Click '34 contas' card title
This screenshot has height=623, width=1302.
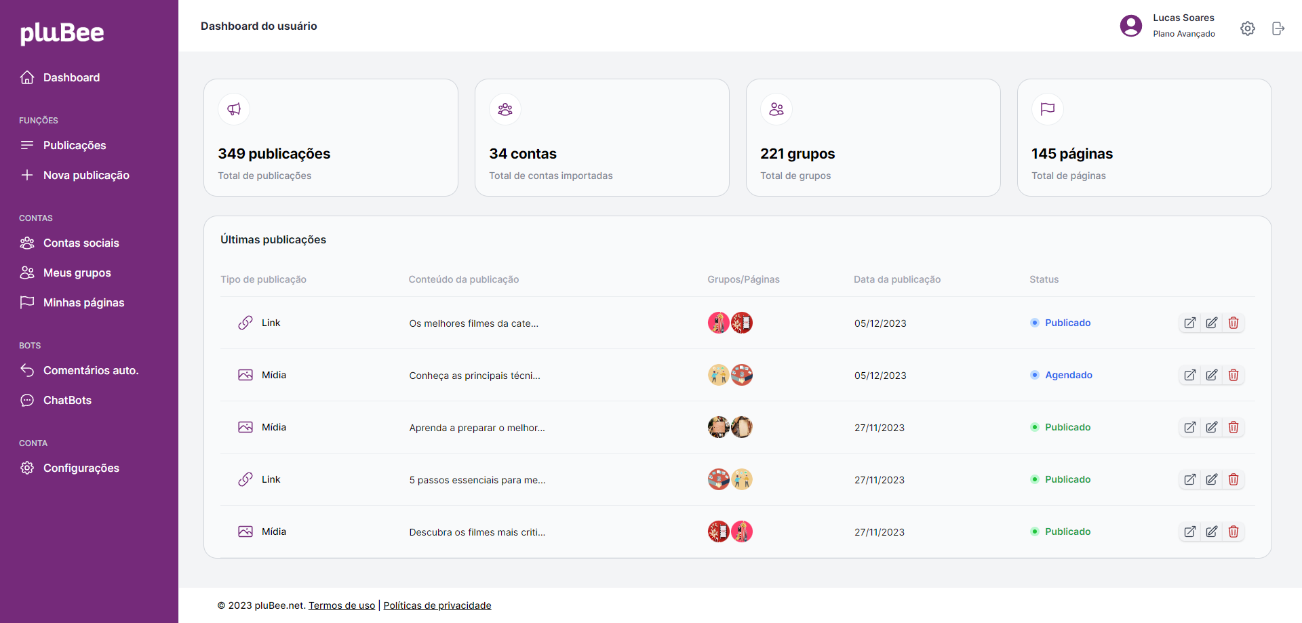click(523, 154)
